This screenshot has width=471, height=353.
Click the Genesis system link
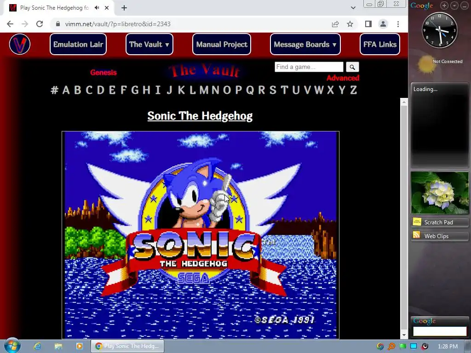coord(103,72)
